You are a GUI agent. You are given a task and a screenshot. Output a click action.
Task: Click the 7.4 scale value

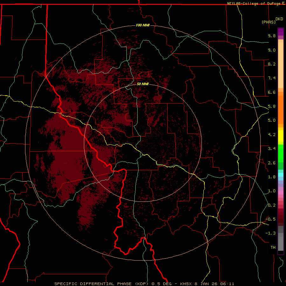point(272,78)
